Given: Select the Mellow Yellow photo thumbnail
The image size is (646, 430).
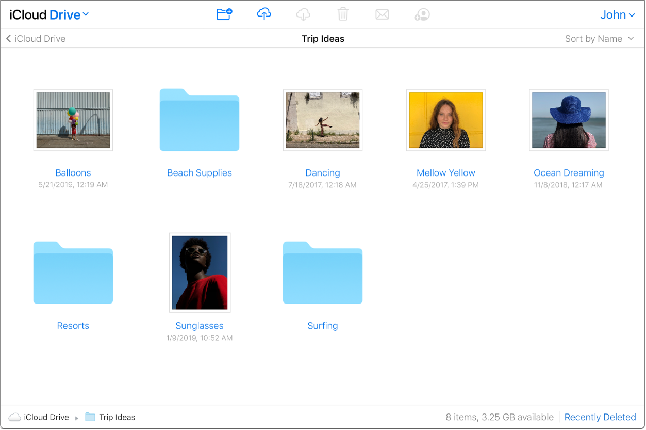Looking at the screenshot, I should tap(446, 120).
